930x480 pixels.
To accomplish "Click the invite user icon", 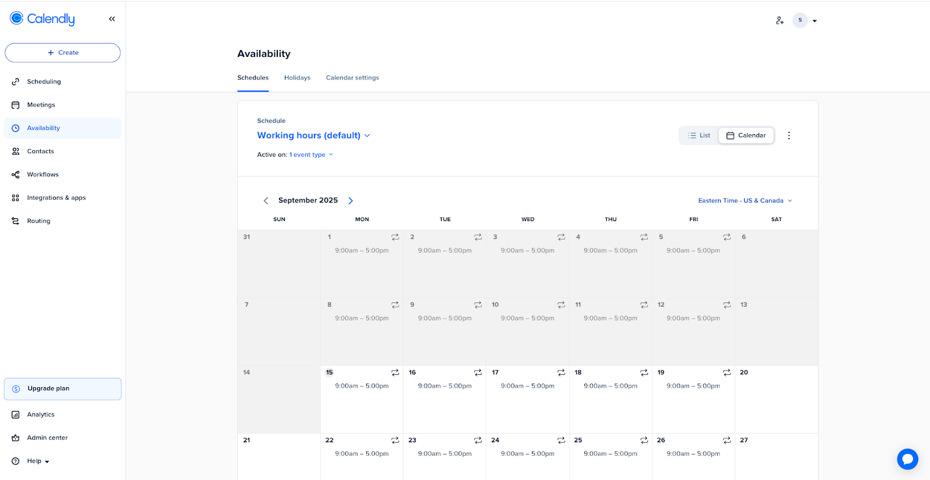I will tap(779, 20).
